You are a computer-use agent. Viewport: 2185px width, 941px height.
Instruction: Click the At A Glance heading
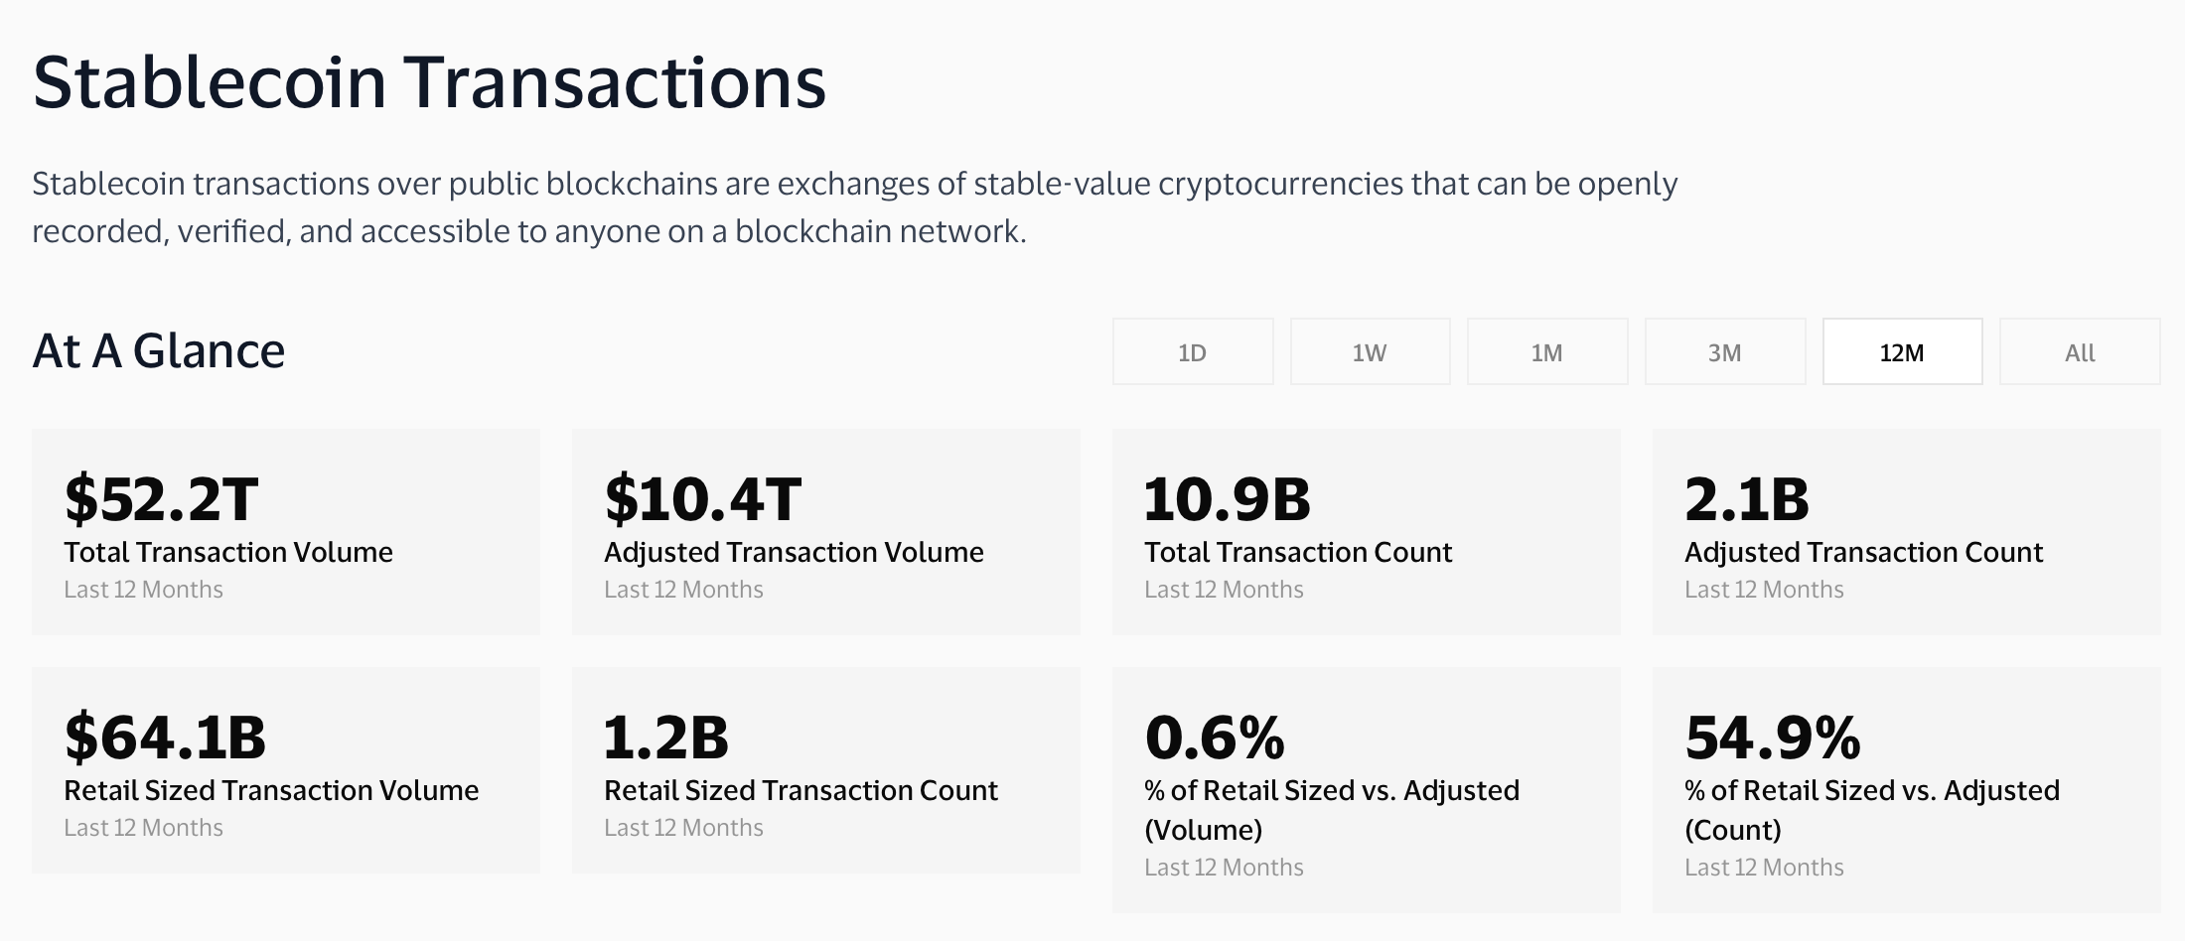(x=159, y=349)
